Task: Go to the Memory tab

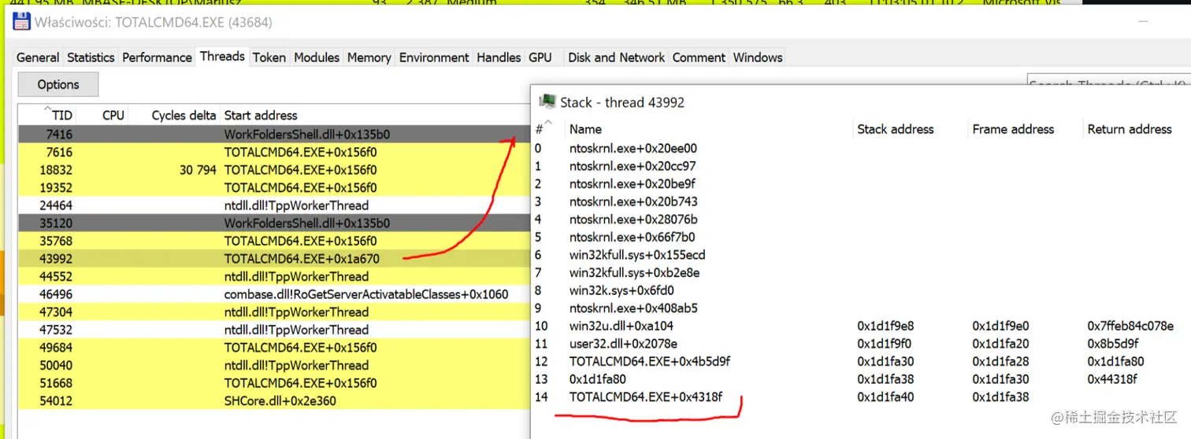Action: coord(369,57)
